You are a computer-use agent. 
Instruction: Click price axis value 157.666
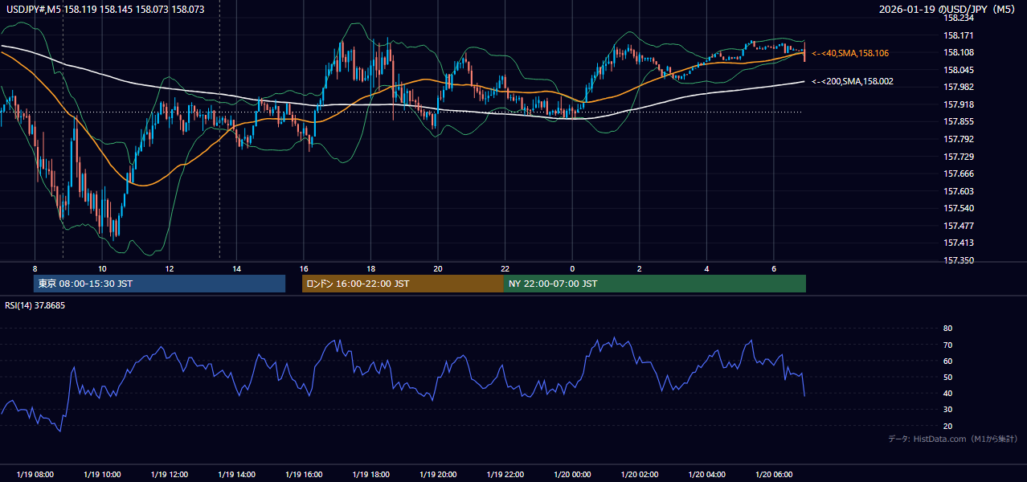tap(958, 174)
